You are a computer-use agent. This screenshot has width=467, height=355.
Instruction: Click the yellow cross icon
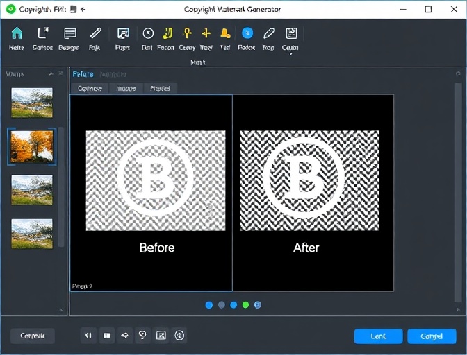tap(206, 33)
